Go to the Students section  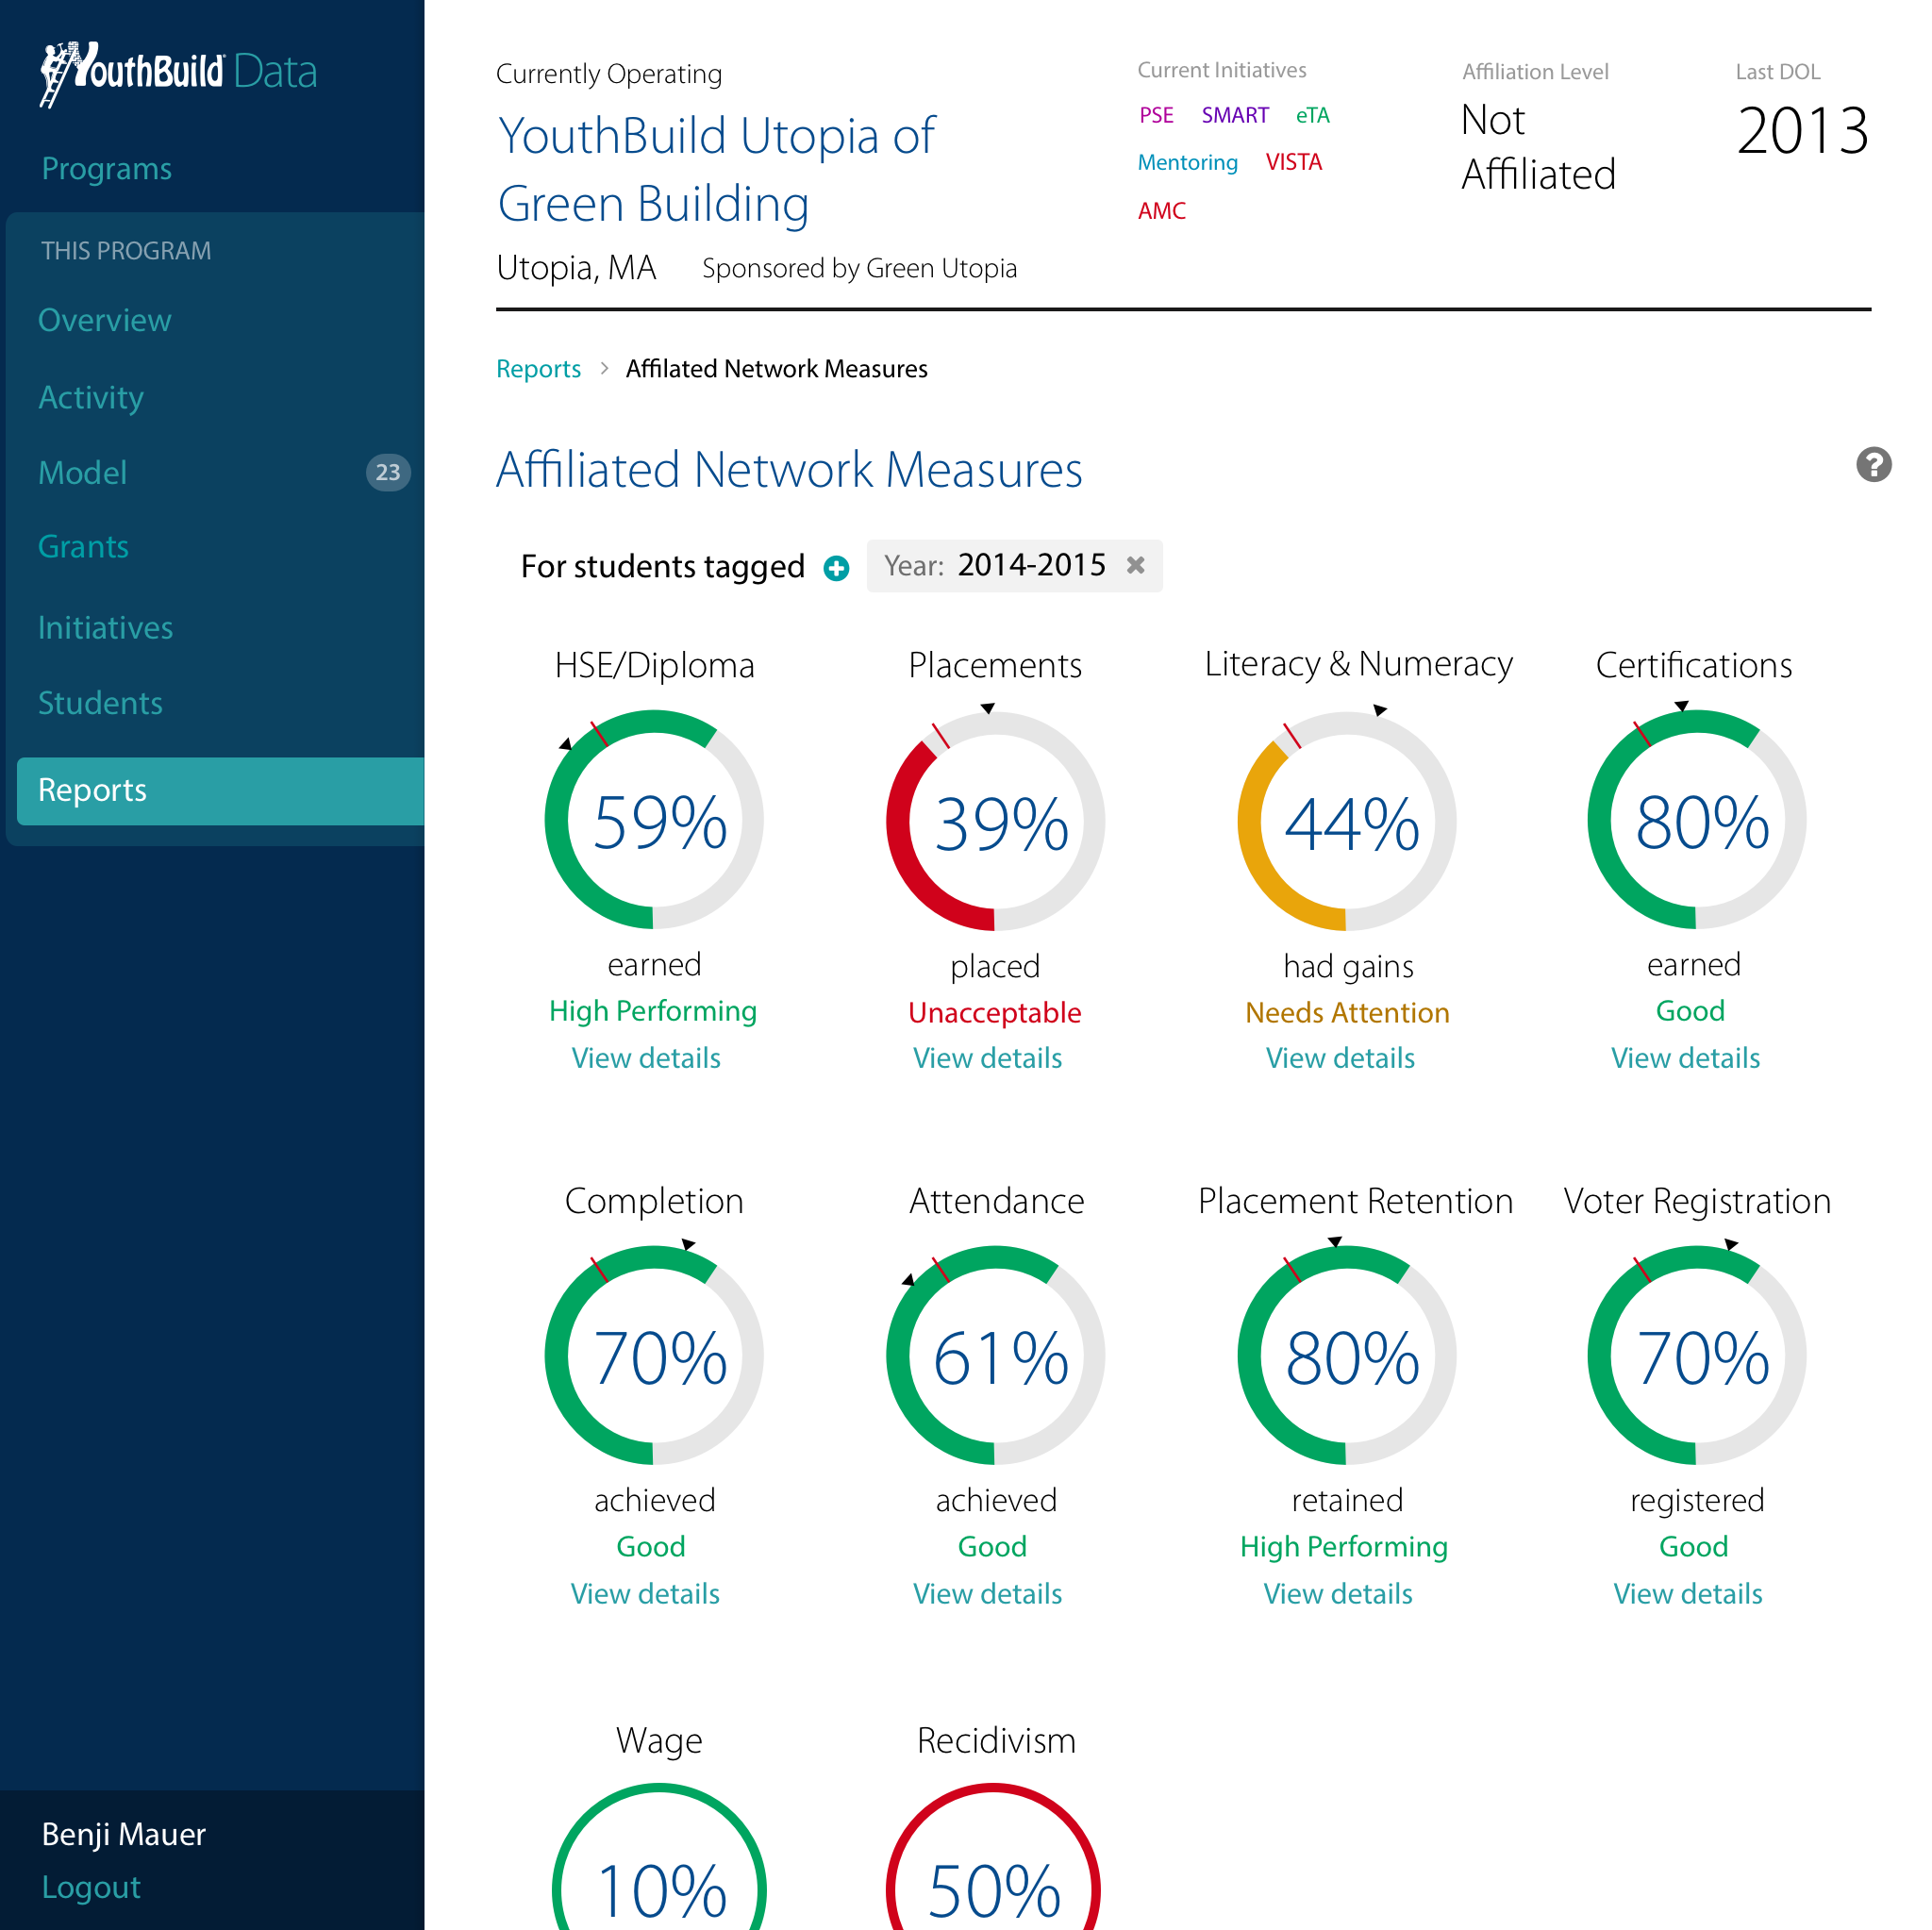click(x=100, y=703)
